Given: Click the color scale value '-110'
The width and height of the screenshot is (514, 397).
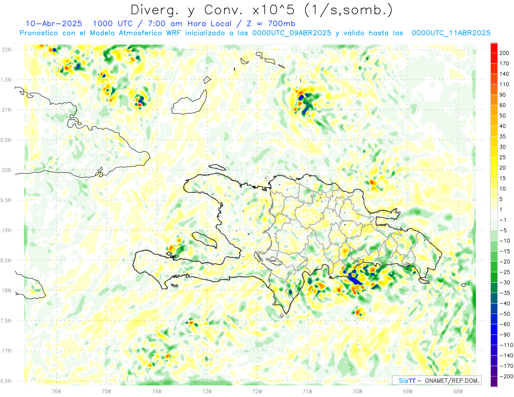Looking at the screenshot, I should (506, 345).
